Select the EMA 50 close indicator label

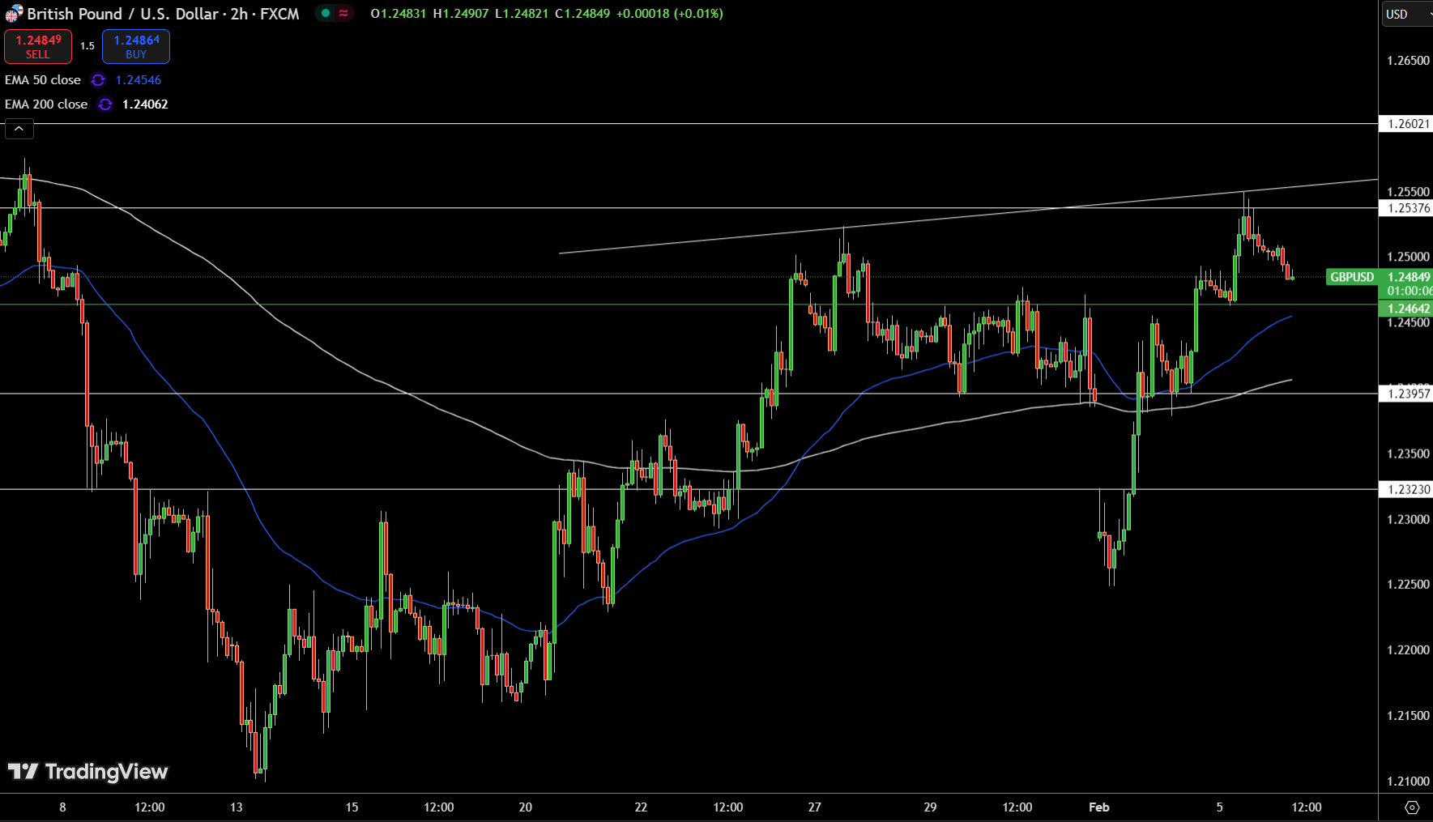tap(43, 80)
